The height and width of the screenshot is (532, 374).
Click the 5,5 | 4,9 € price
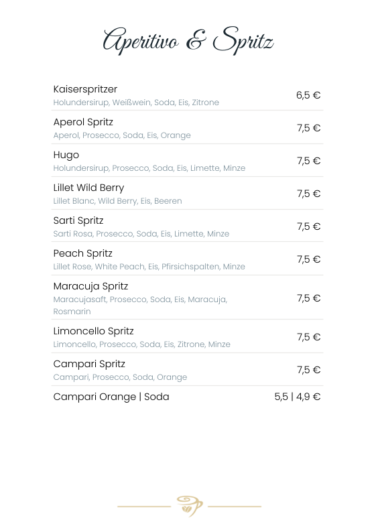[298, 397]
